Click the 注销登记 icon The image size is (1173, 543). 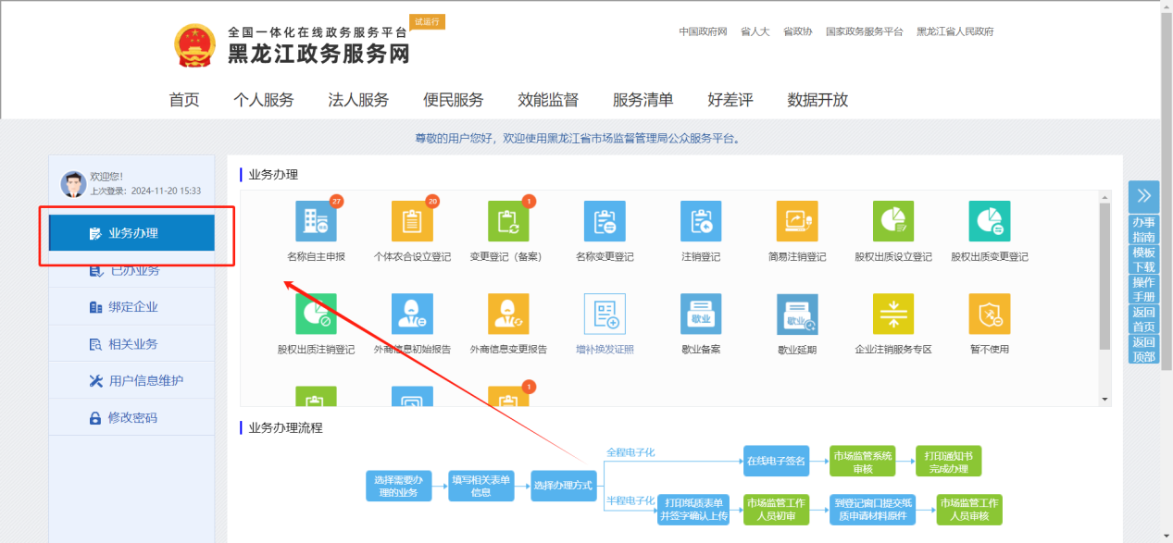(x=701, y=222)
